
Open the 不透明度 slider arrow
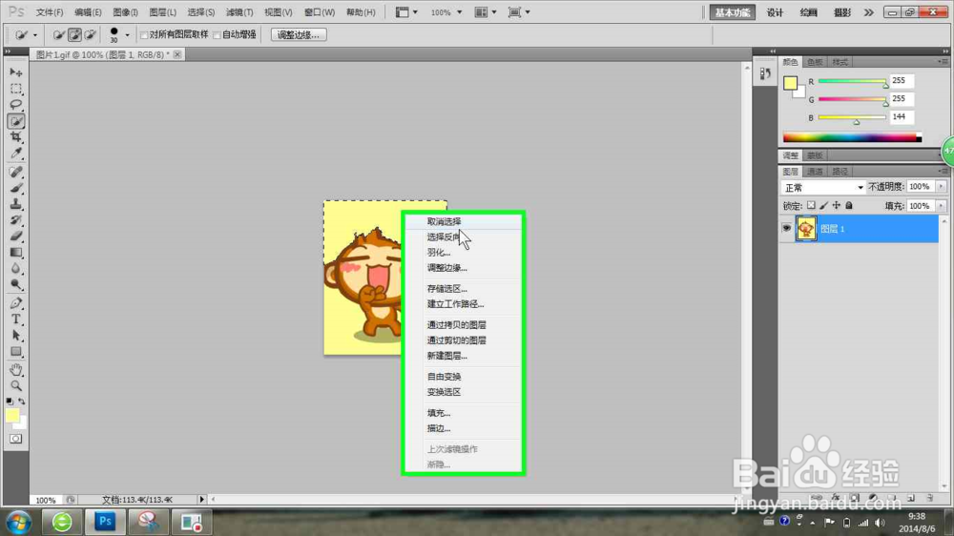(x=941, y=187)
